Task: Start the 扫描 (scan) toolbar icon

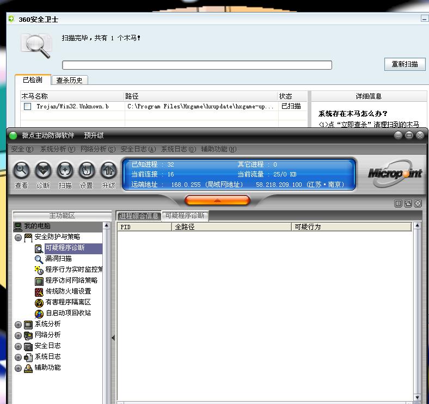Action: coord(65,170)
